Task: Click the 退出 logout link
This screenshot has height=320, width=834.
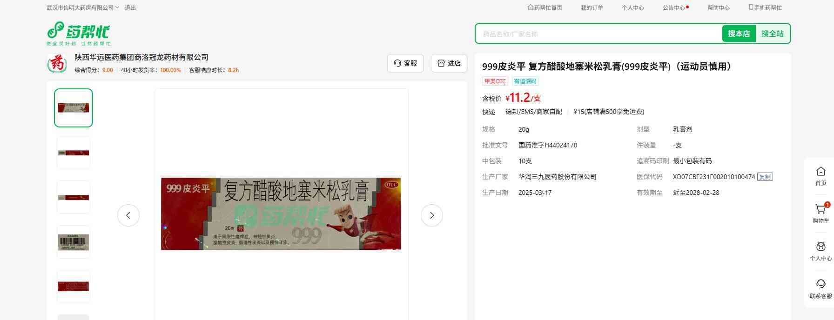Action: [x=130, y=8]
